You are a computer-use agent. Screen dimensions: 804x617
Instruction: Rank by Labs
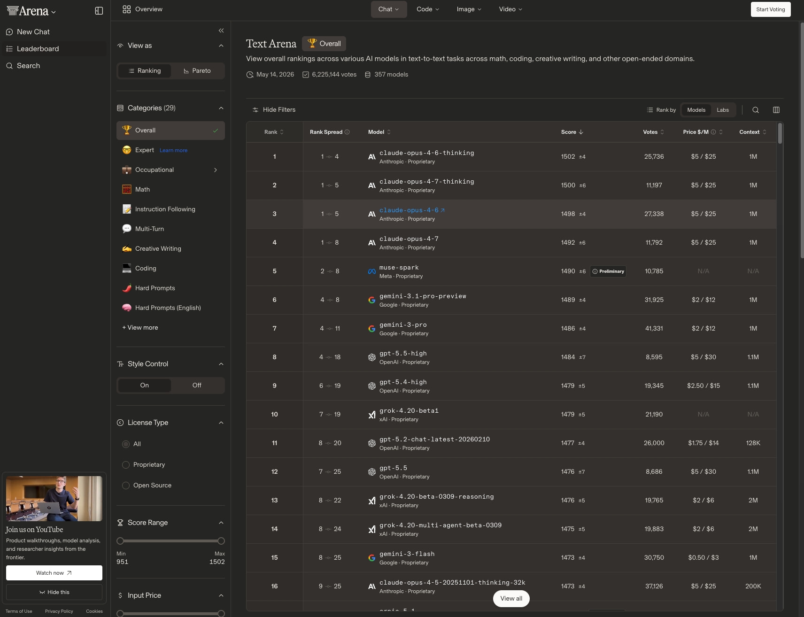(x=723, y=110)
